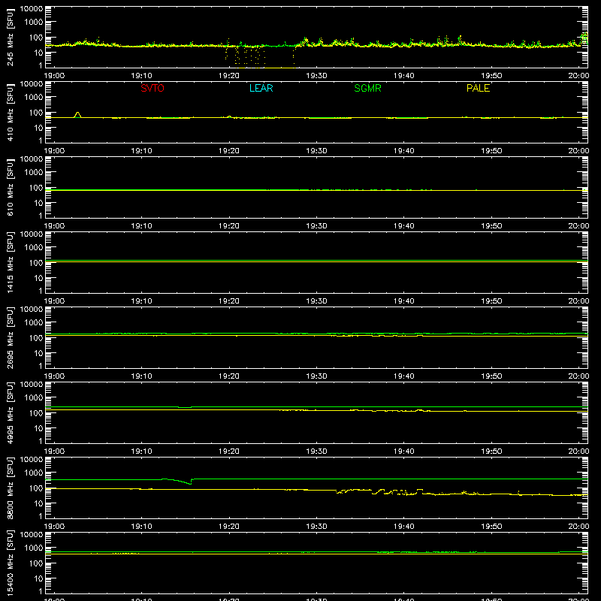Select the 610 MHz [SFU] axis title
Viewport: 601px width, 601px height.
(x=11, y=187)
